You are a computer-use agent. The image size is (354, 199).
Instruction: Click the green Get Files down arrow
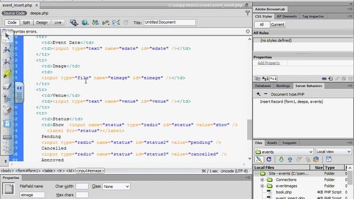(x=281, y=159)
